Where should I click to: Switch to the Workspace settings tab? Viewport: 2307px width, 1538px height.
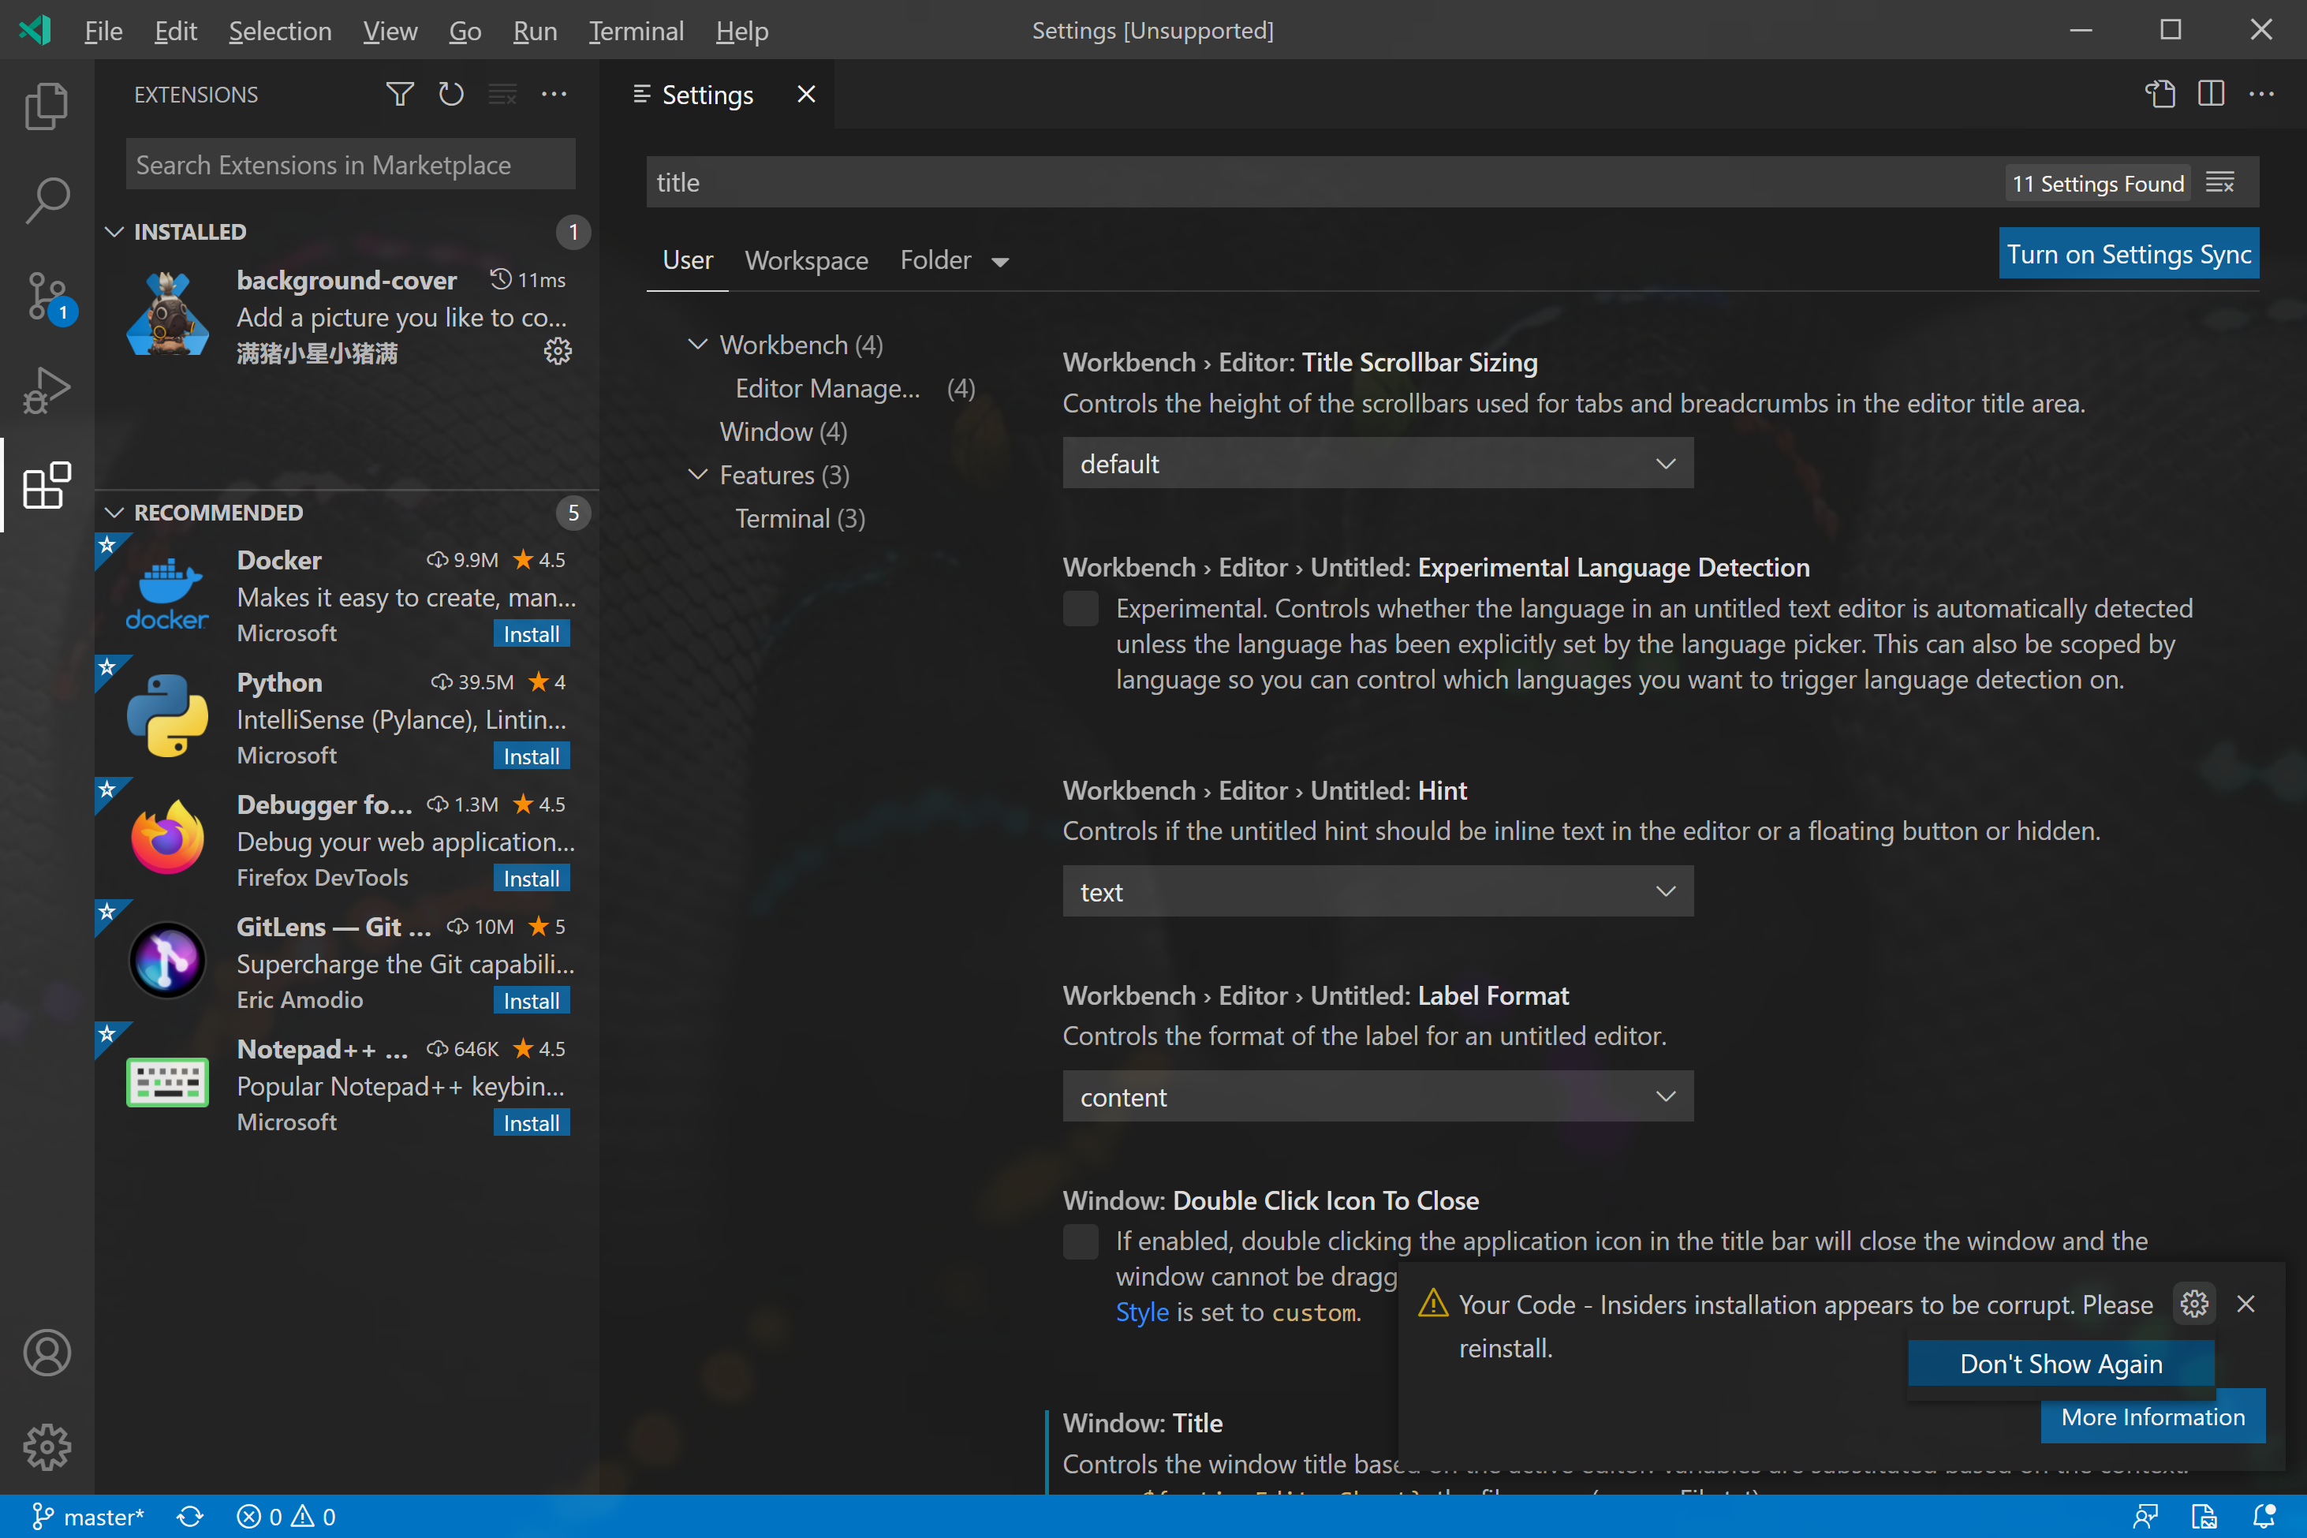[806, 260]
